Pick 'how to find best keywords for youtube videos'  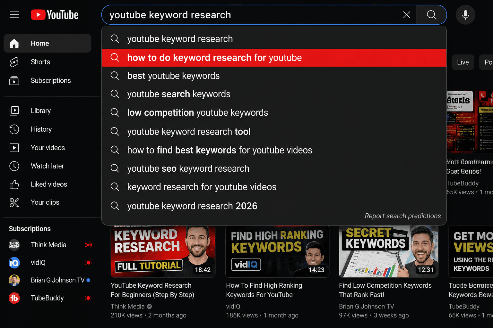(x=274, y=150)
